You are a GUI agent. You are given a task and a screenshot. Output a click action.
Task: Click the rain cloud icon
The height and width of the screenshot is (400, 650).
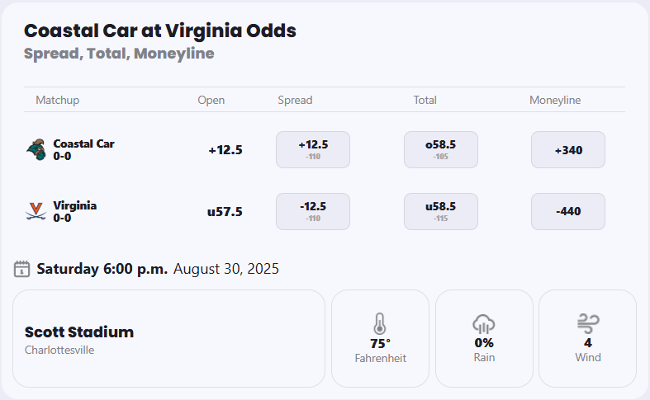[x=484, y=323]
